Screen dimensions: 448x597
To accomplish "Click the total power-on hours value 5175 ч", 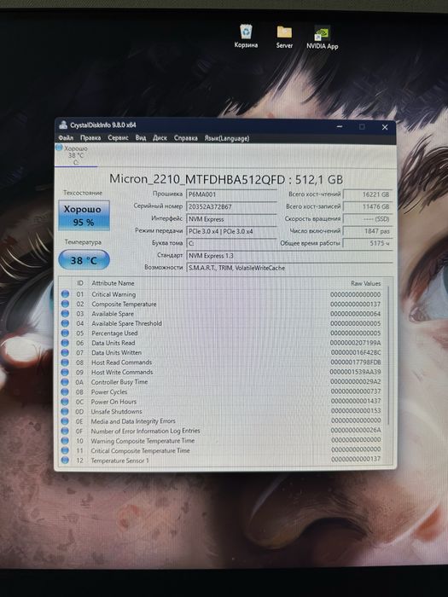I will pyautogui.click(x=368, y=243).
